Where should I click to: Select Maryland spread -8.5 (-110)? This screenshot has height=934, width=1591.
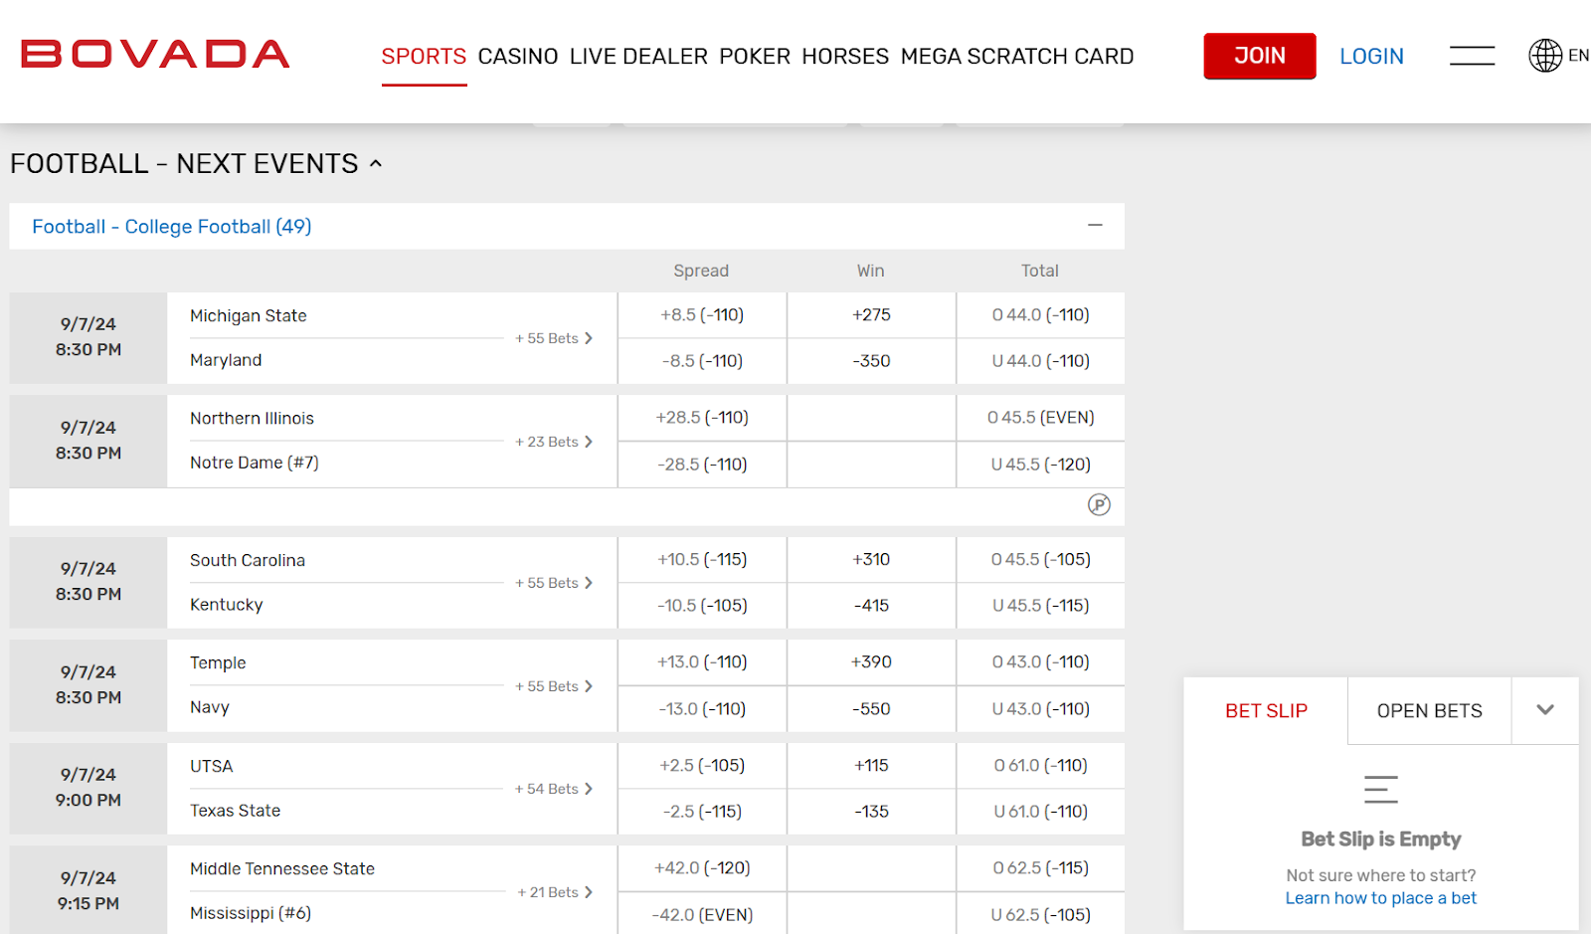[x=702, y=361]
